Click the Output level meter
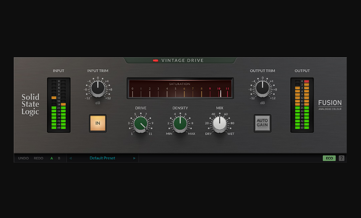Viewport: 361px width, 218px height. (x=302, y=105)
